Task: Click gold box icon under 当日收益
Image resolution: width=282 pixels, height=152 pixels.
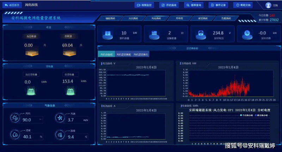Action: [x=32, y=53]
